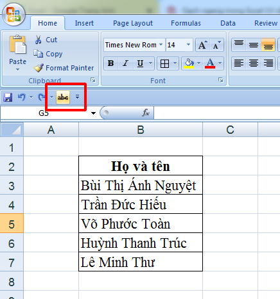Center text horizontally
The width and height of the screenshot is (280, 299).
254,63
